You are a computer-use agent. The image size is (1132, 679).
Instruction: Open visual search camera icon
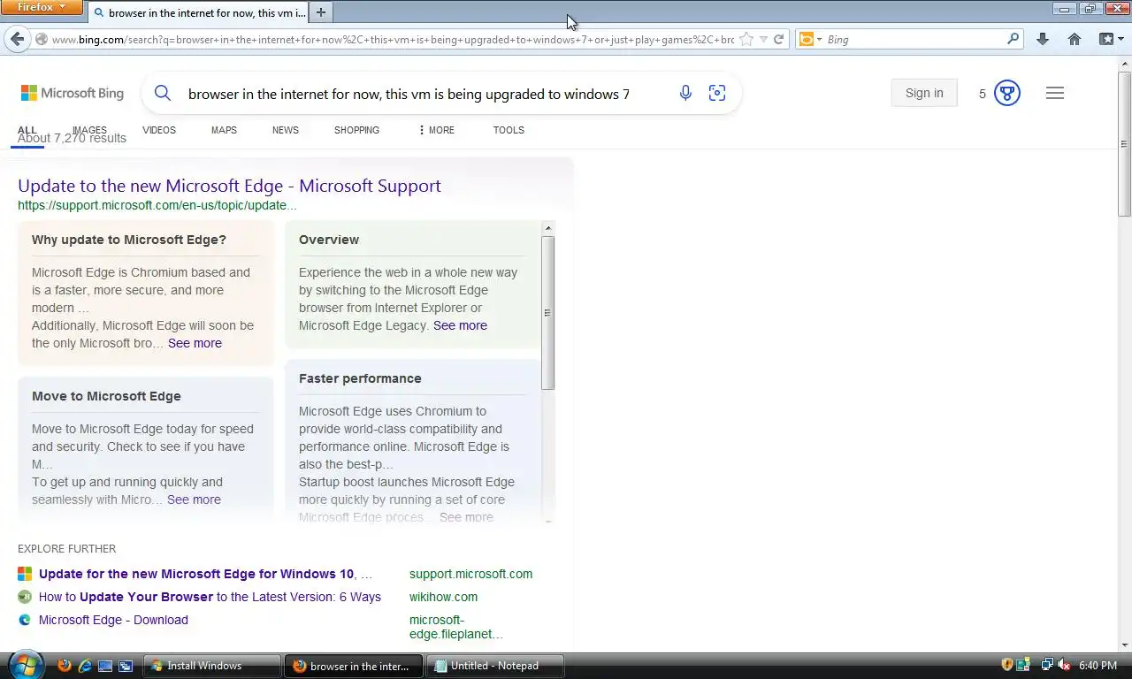coord(717,93)
